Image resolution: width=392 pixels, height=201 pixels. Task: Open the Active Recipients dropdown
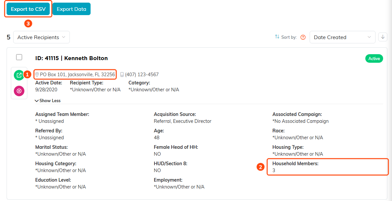pos(42,37)
